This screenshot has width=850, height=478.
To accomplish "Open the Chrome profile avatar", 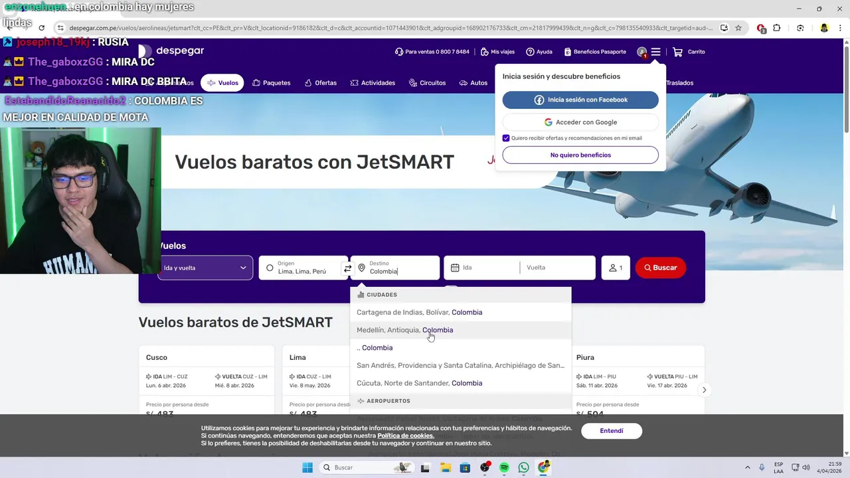I will (824, 28).
